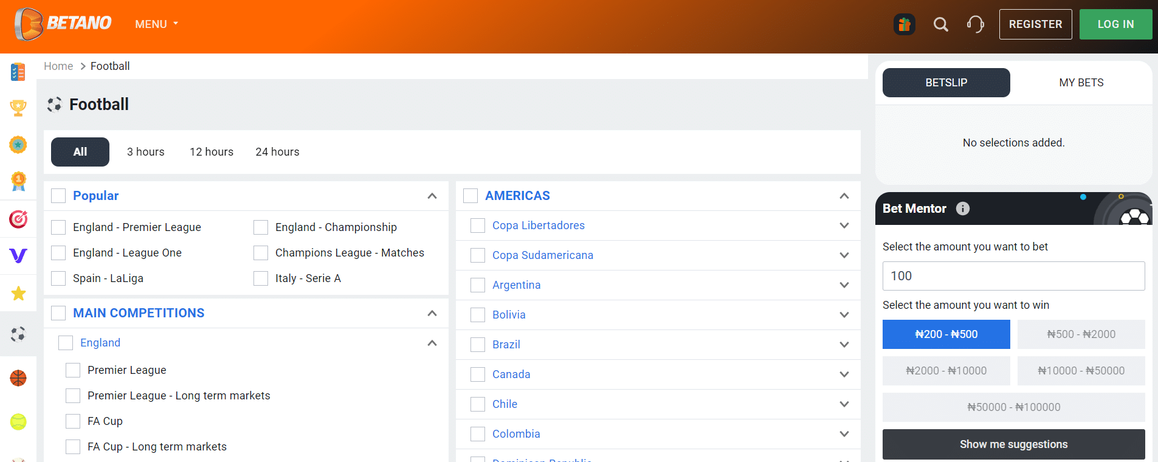Select the tennis ball icon in sidebar
1158x462 pixels.
pyautogui.click(x=18, y=421)
